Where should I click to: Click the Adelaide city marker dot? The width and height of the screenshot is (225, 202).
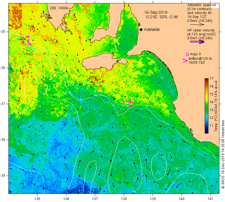pyautogui.click(x=141, y=29)
